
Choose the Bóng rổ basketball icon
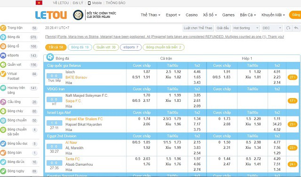click(3, 46)
